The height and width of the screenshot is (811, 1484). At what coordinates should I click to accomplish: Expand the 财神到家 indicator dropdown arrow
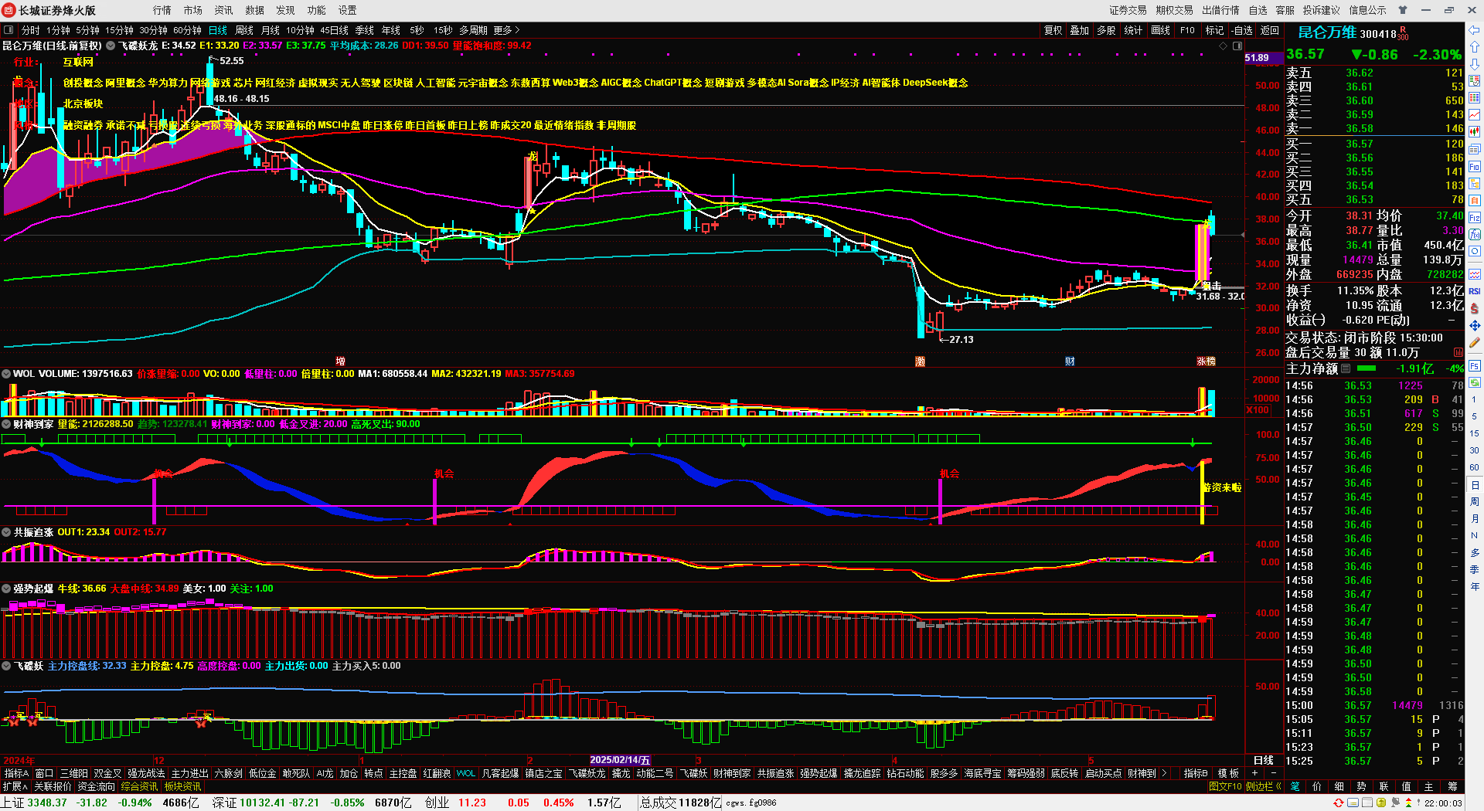click(6, 424)
